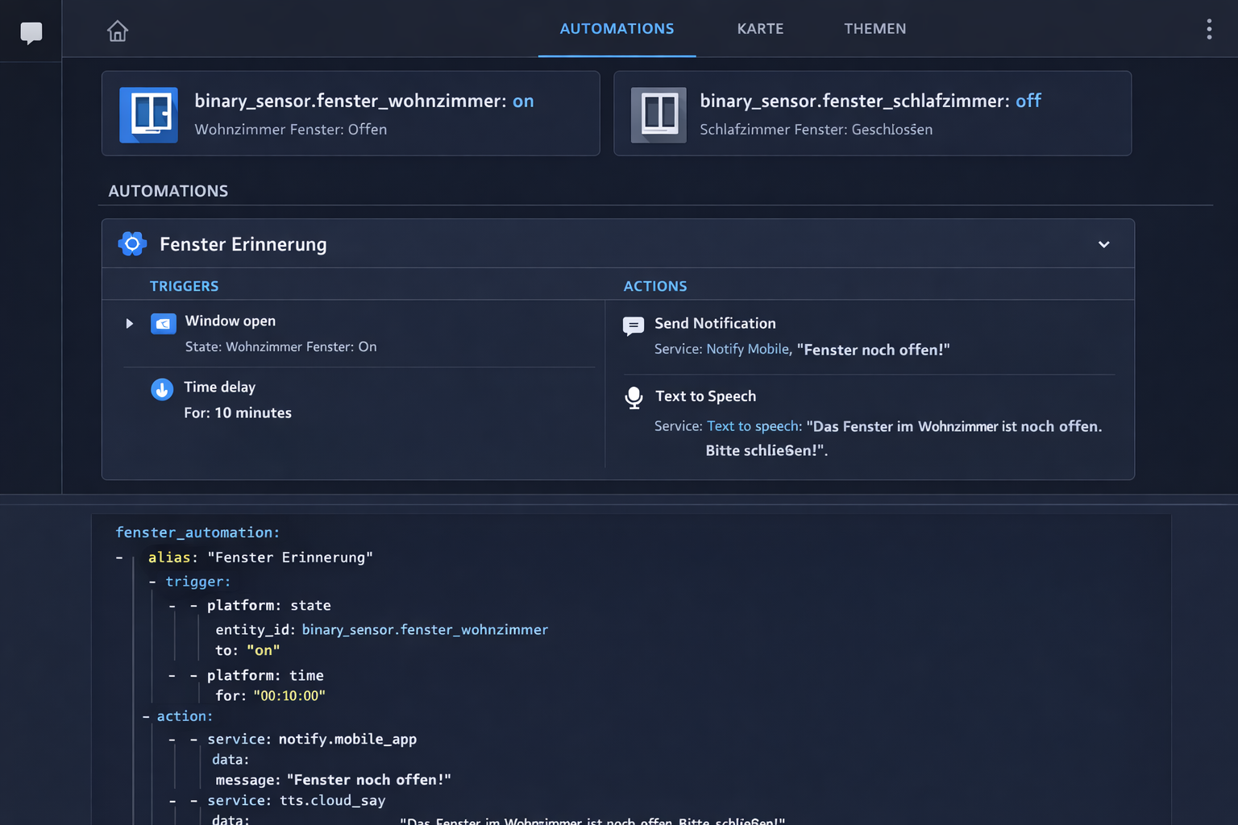Click the Schlafzimmer Fenster window sensor icon
This screenshot has height=825, width=1238.
pos(658,114)
